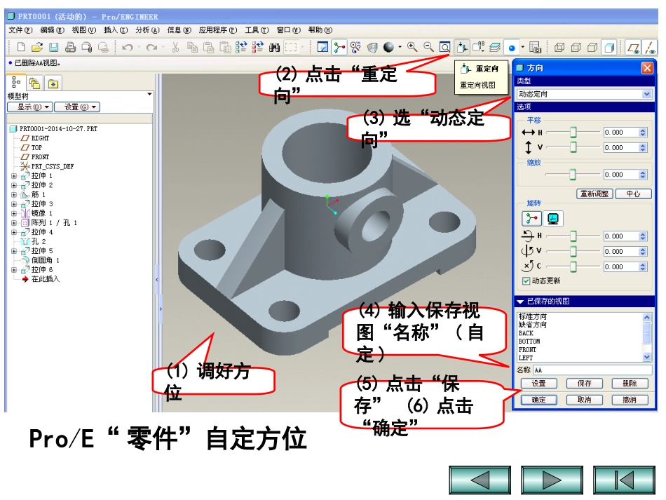Image resolution: width=666 pixels, height=500 pixels.
Task: Open the 动态定向 type dropdown
Action: 646,94
